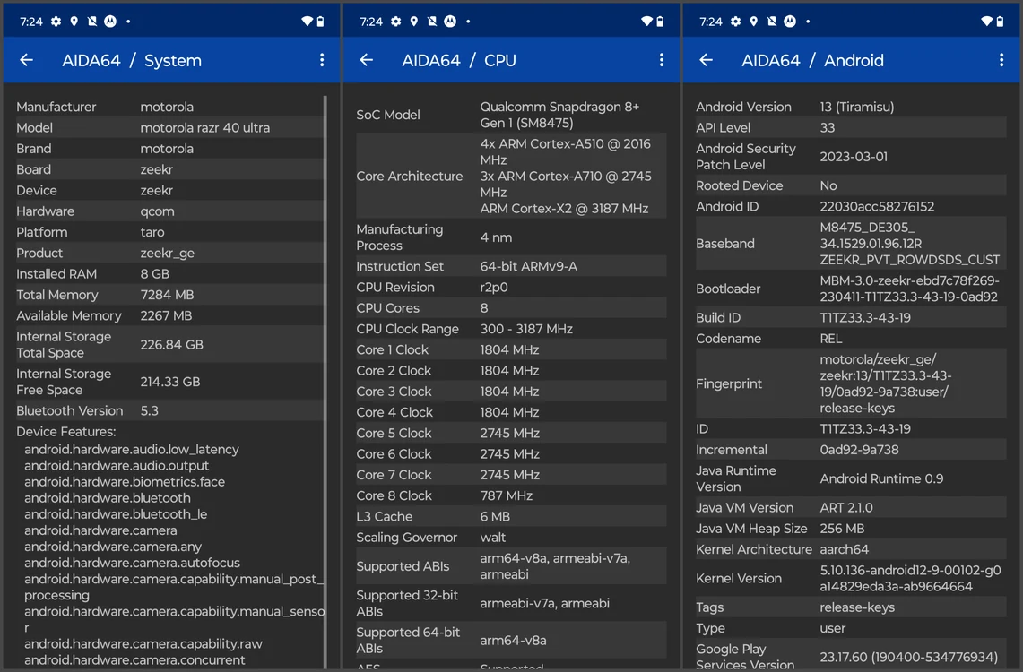Select the Product row 'zeekr_ge'
The image size is (1023, 672).
[169, 253]
